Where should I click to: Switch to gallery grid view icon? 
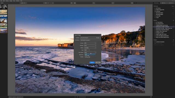pyautogui.click(x=132, y=3)
